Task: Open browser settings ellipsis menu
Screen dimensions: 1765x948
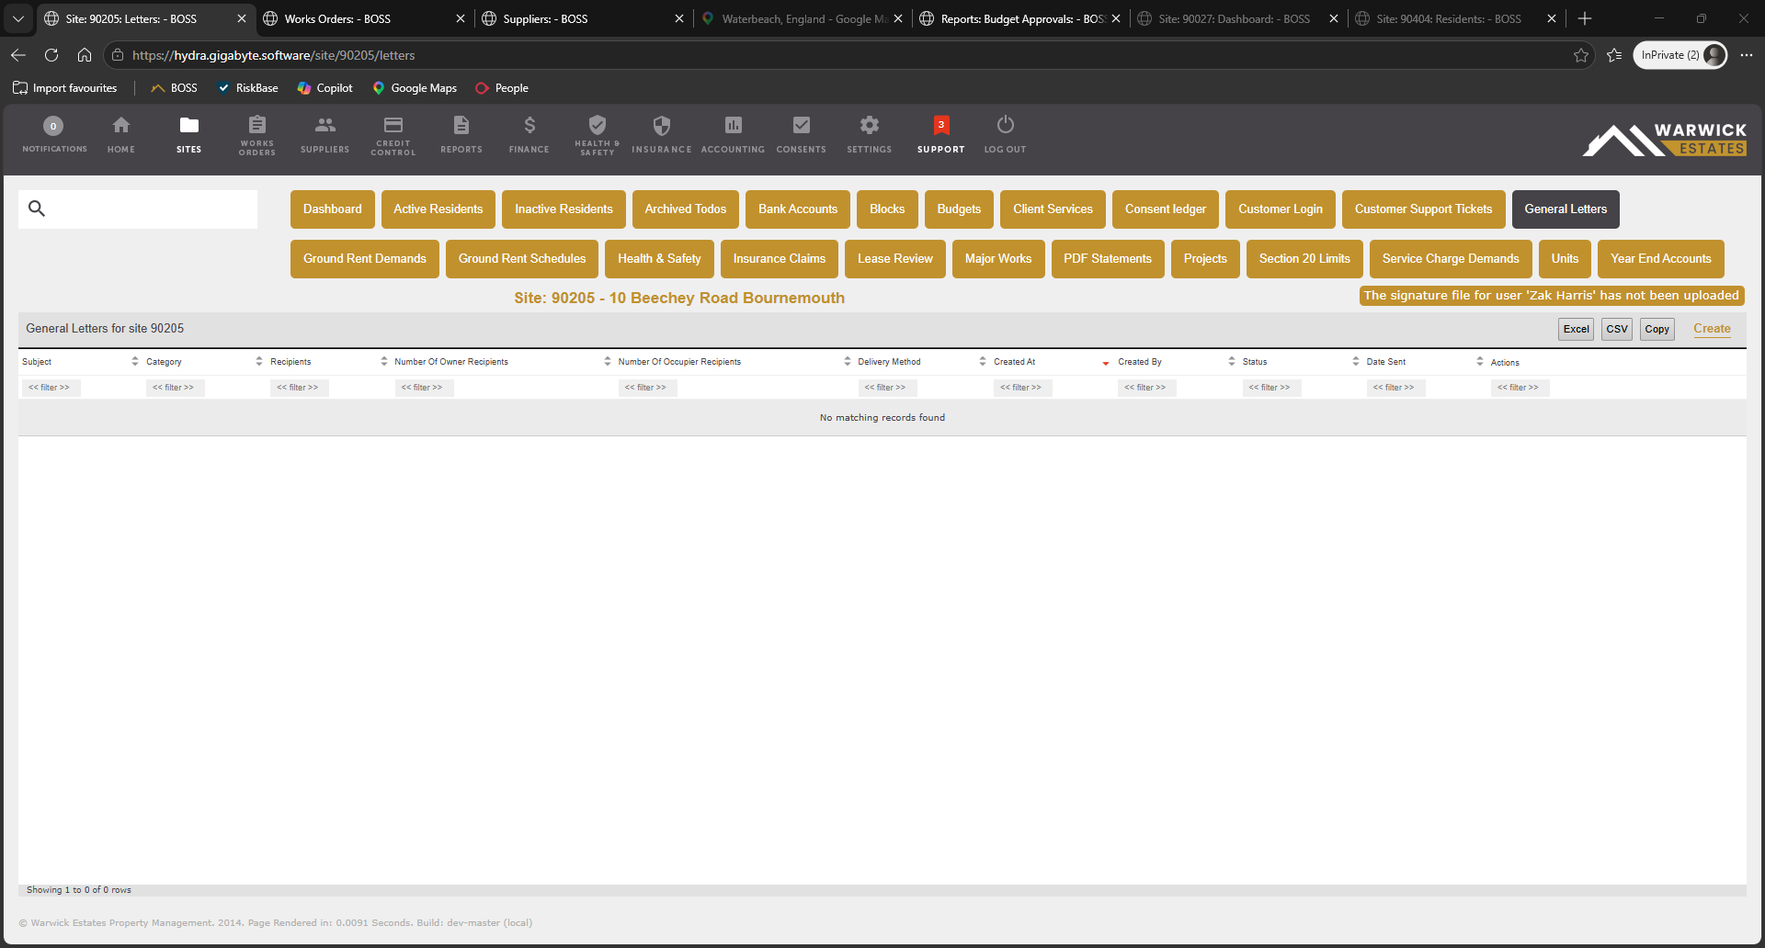Action: coord(1747,55)
